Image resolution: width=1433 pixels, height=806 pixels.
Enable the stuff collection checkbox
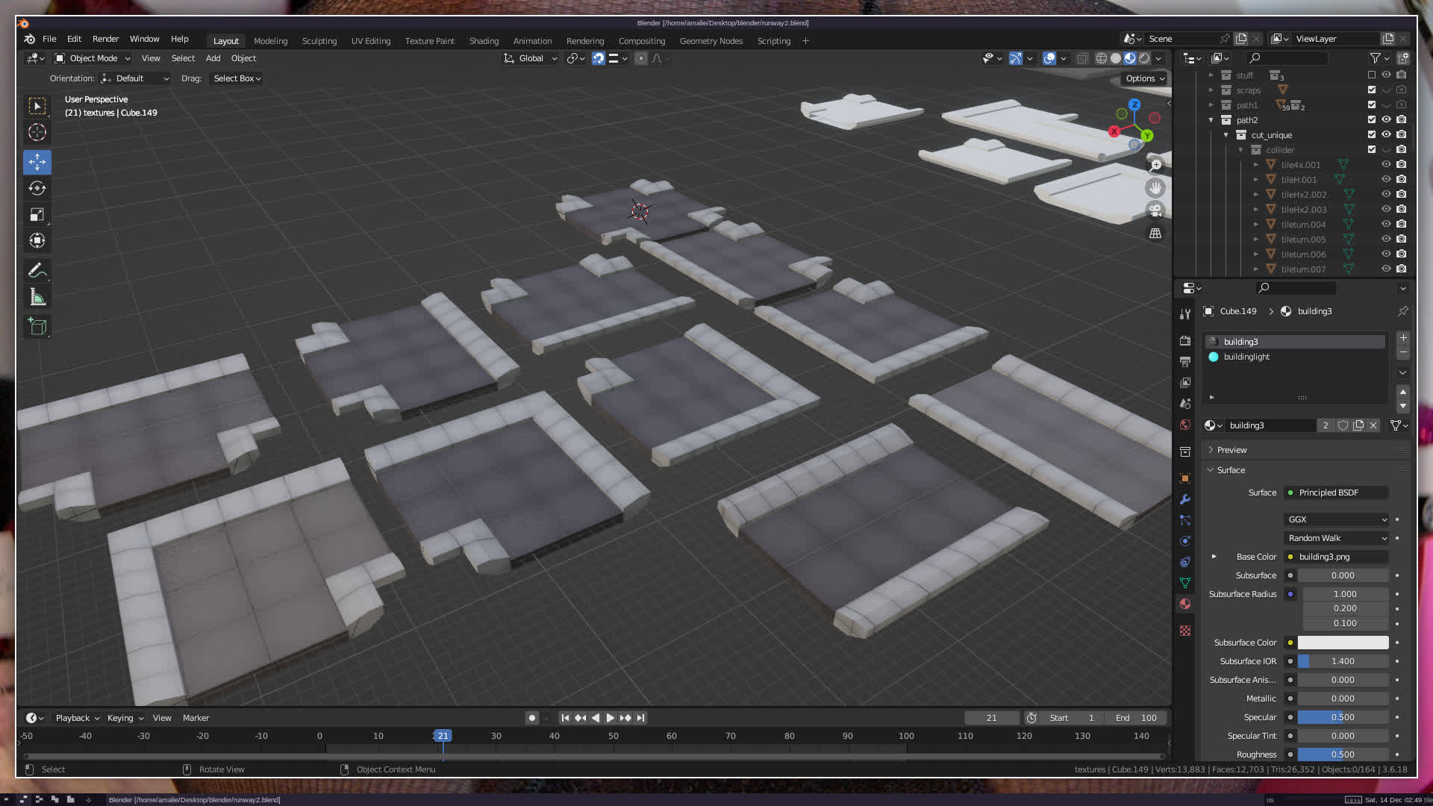[1372, 75]
